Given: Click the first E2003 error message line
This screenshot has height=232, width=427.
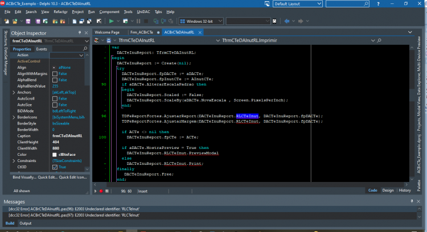Looking at the screenshot, I should tap(74, 209).
